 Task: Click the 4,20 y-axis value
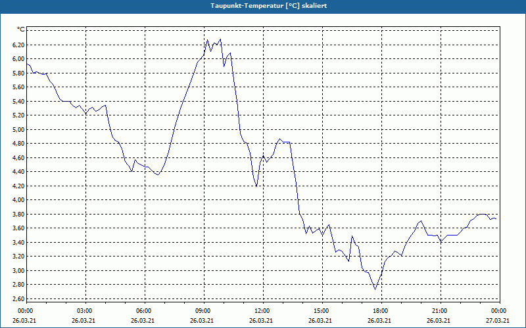tap(19, 186)
